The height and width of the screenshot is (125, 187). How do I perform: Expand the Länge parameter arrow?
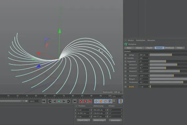point(128,55)
